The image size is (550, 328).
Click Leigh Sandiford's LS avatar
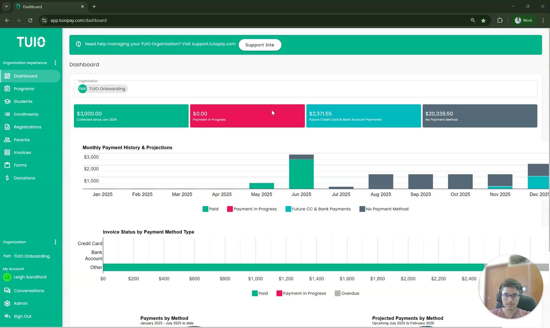7,277
